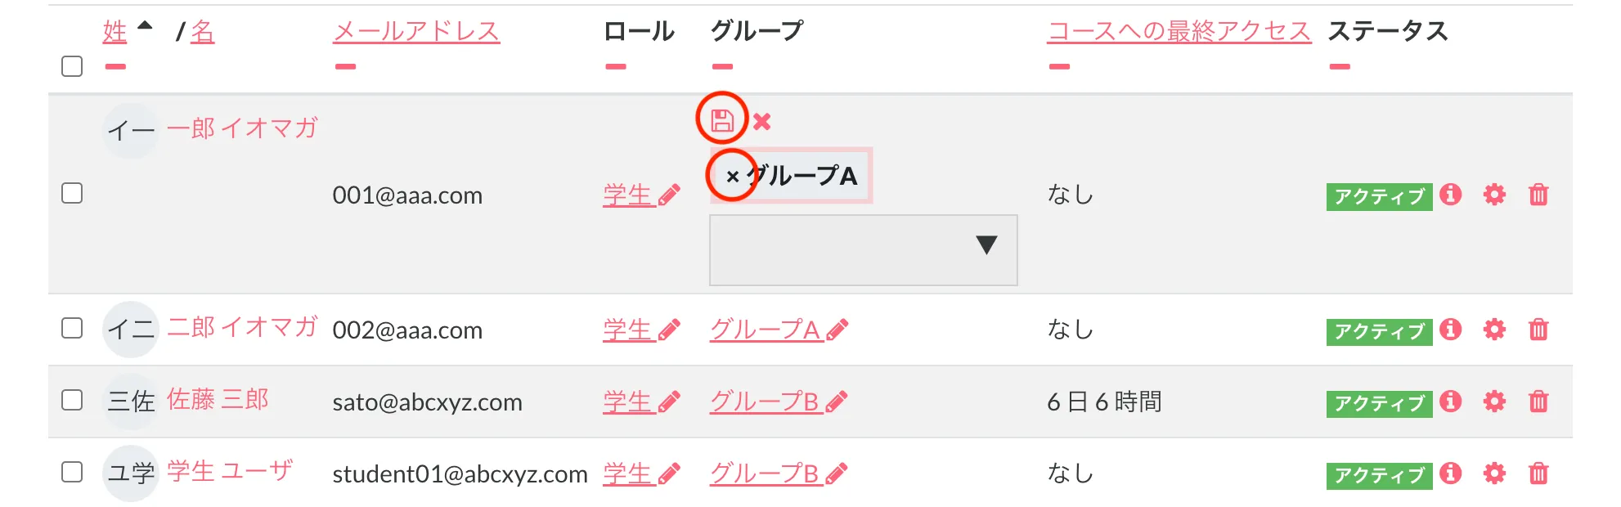Sort by コースへの最終アクセス header

coord(1179,31)
